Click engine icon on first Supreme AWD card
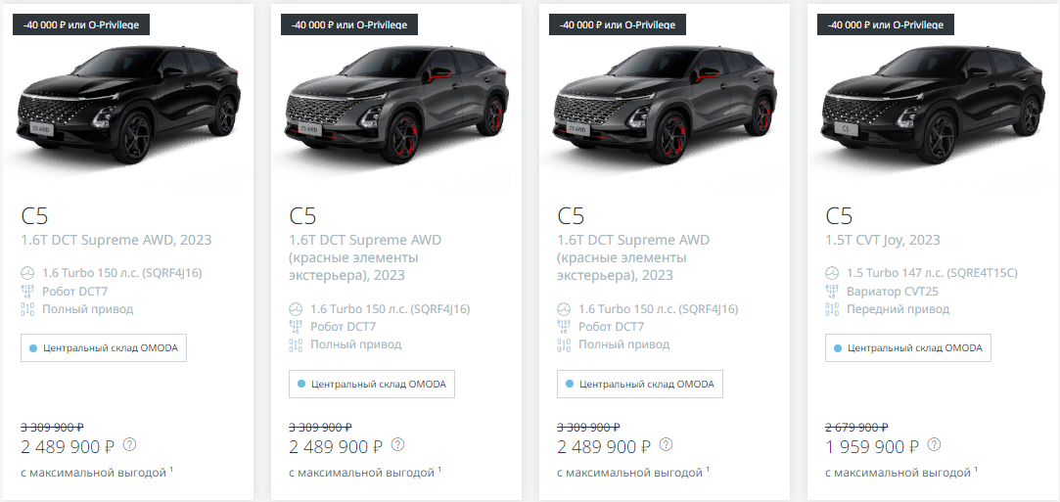 coord(27,274)
